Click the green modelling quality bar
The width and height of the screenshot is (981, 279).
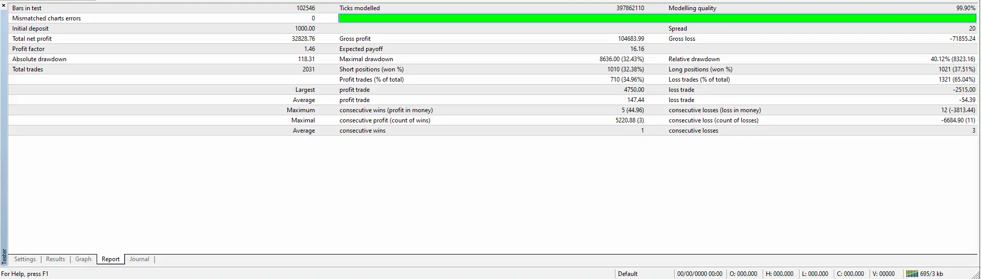657,18
